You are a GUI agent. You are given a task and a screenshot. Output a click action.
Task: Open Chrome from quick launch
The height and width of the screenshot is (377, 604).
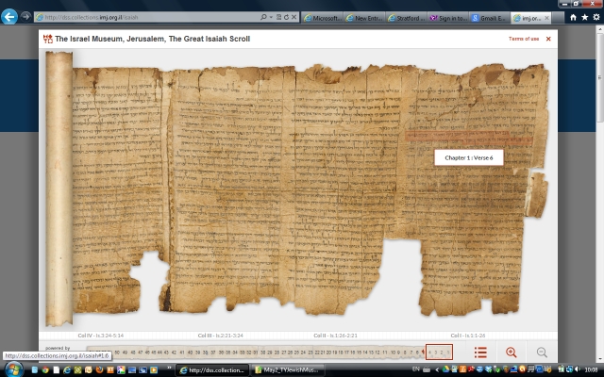point(45,370)
